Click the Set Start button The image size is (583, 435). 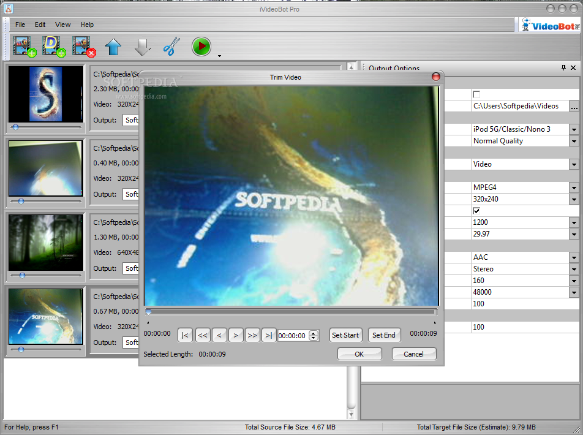(x=345, y=335)
